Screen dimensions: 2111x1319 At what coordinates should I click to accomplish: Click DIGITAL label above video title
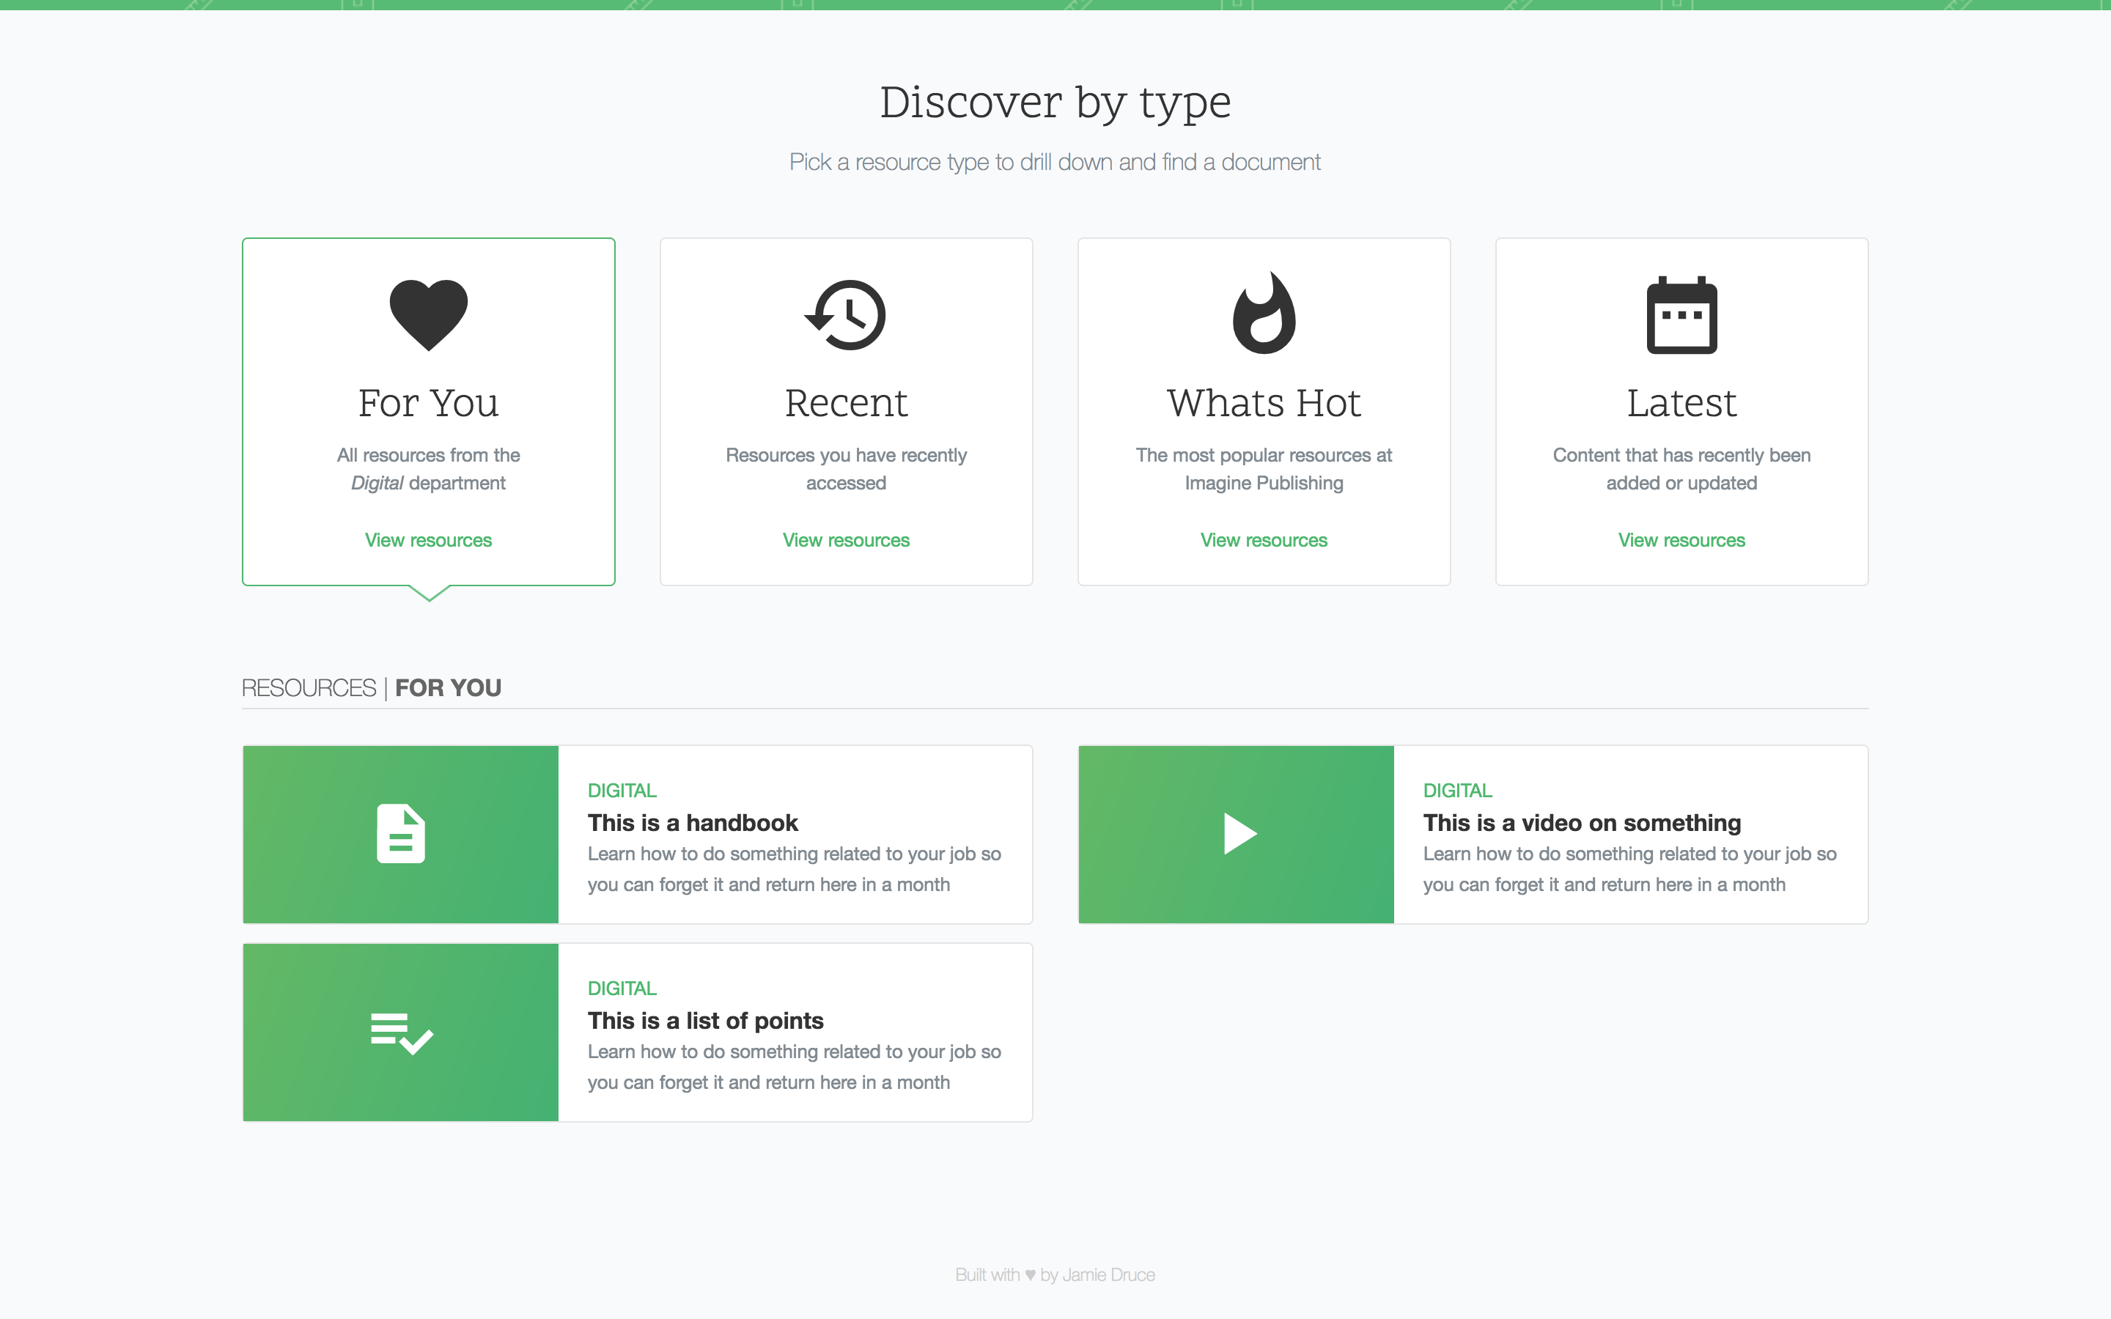tap(1458, 791)
